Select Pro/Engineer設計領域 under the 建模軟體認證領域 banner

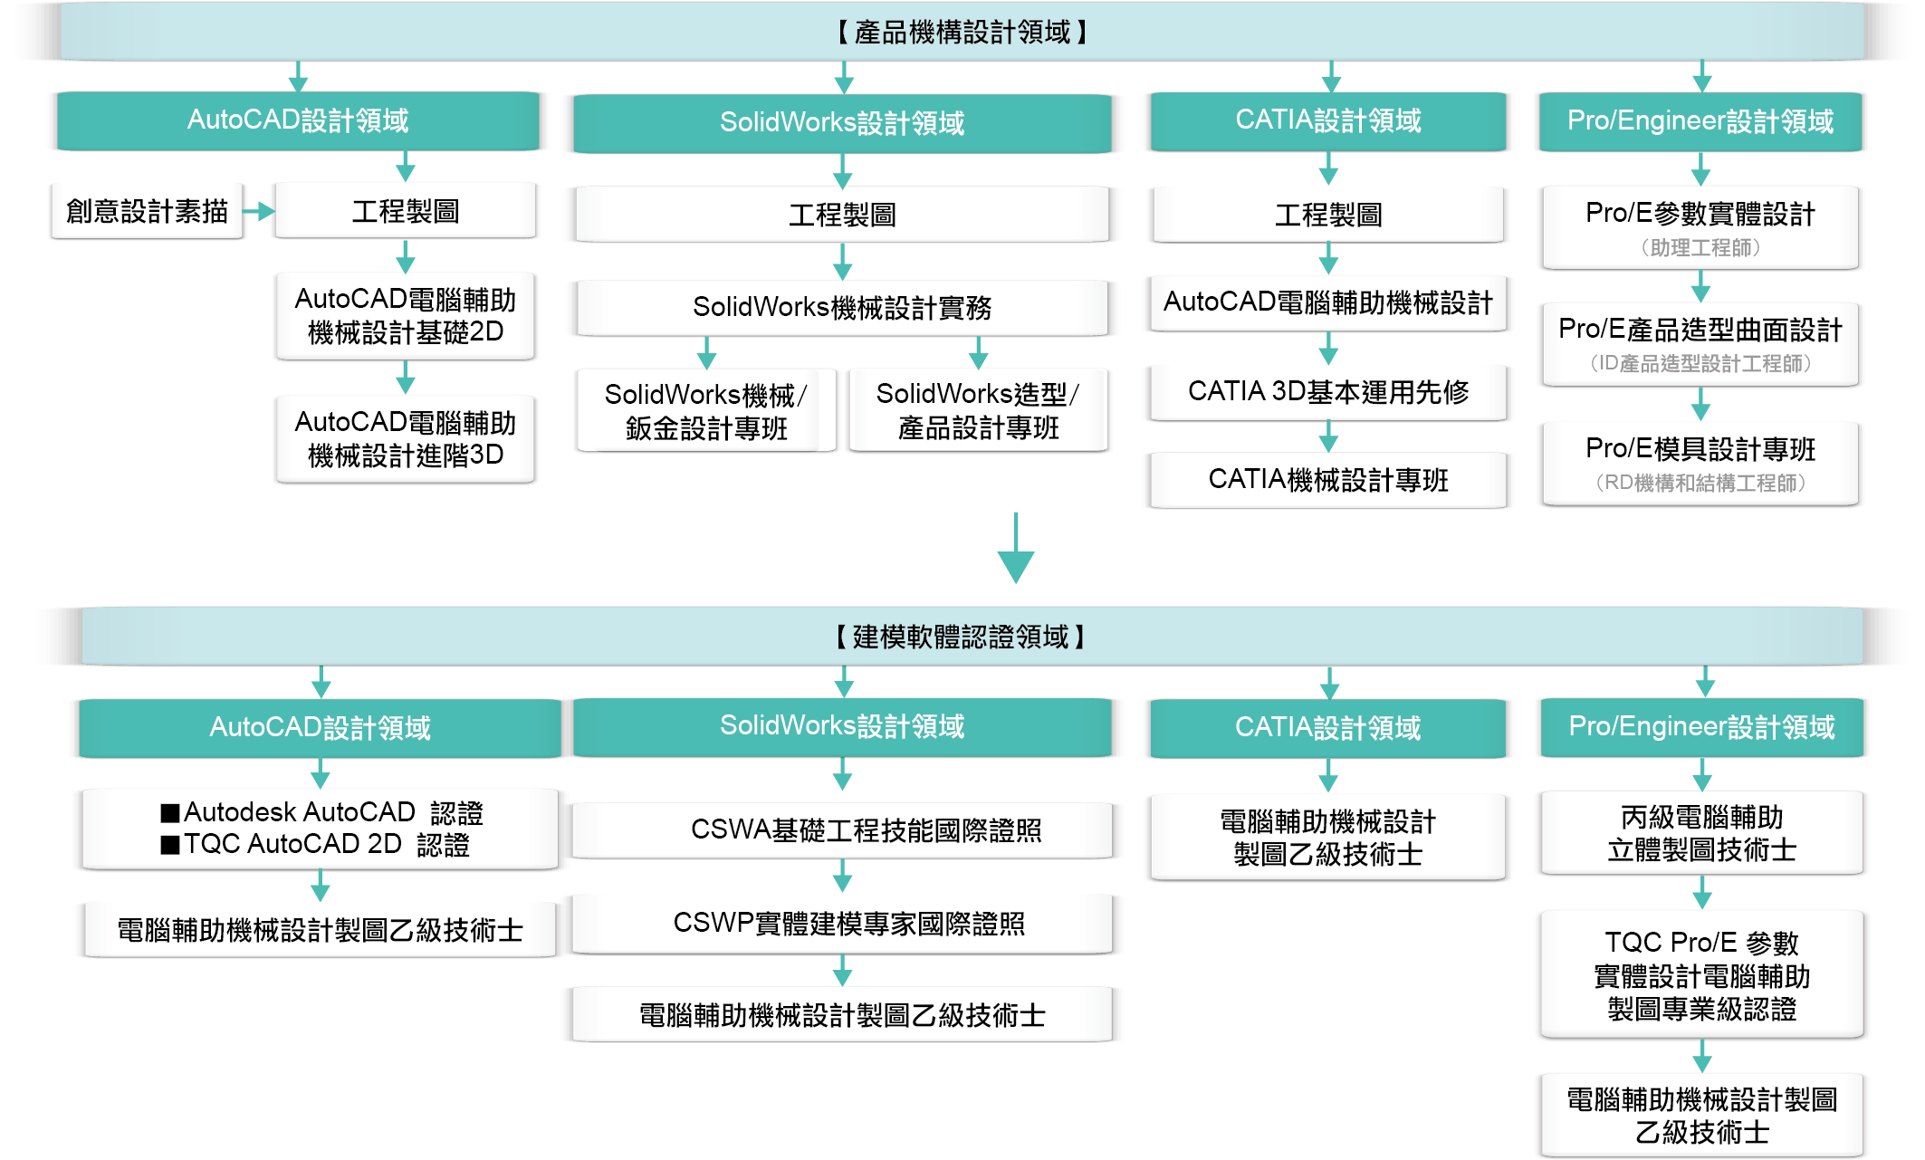coord(1702,727)
